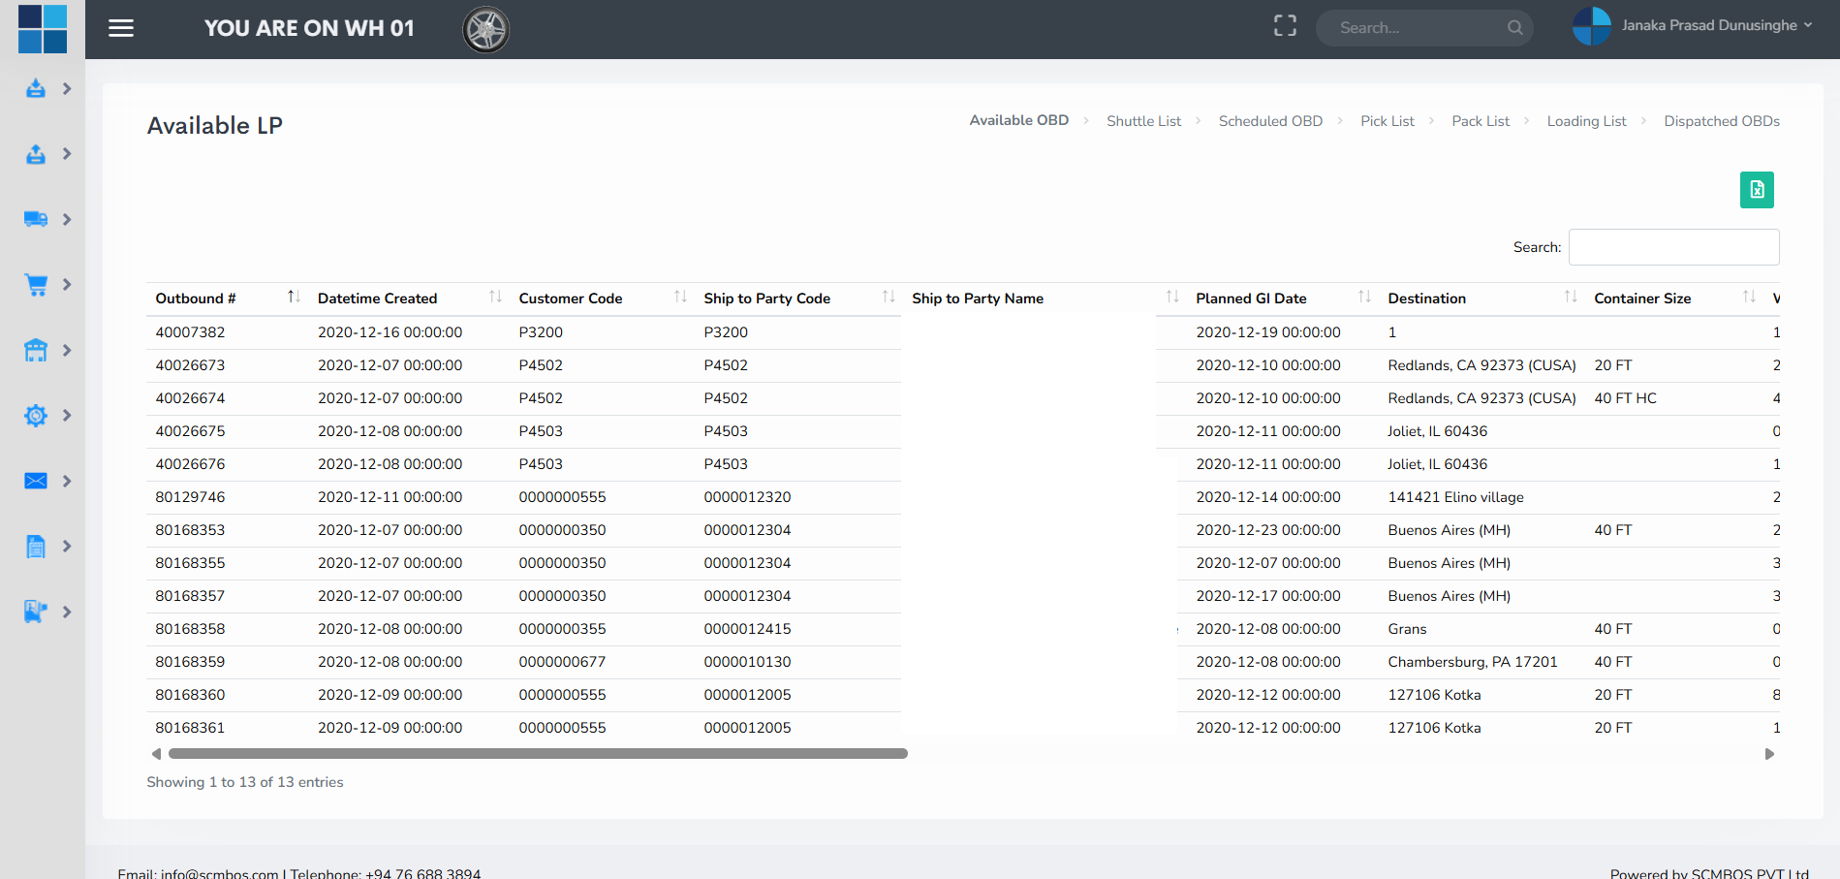Open the envelope messages sidebar icon
Image resolution: width=1840 pixels, height=879 pixels.
click(36, 481)
